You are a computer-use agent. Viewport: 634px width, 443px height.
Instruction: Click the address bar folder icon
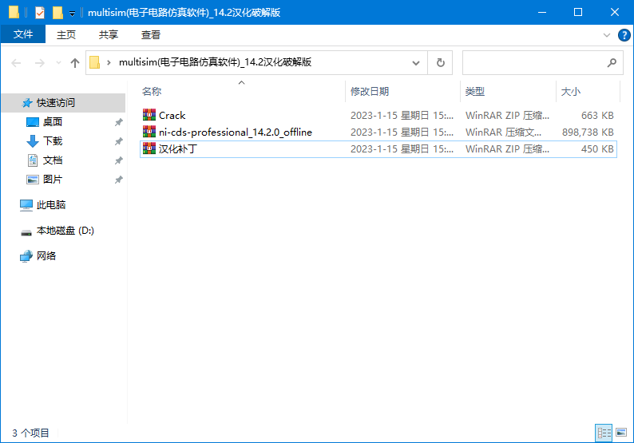pyautogui.click(x=94, y=62)
